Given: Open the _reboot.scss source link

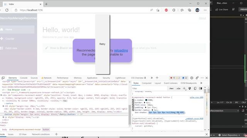Looking at the screenshot, I should click(194, 118).
